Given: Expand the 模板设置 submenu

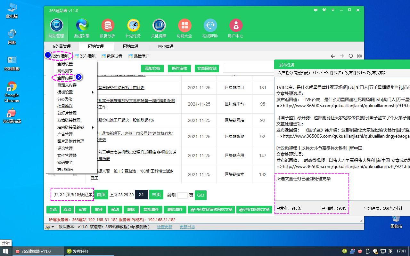Looking at the screenshot, I should (x=71, y=92).
